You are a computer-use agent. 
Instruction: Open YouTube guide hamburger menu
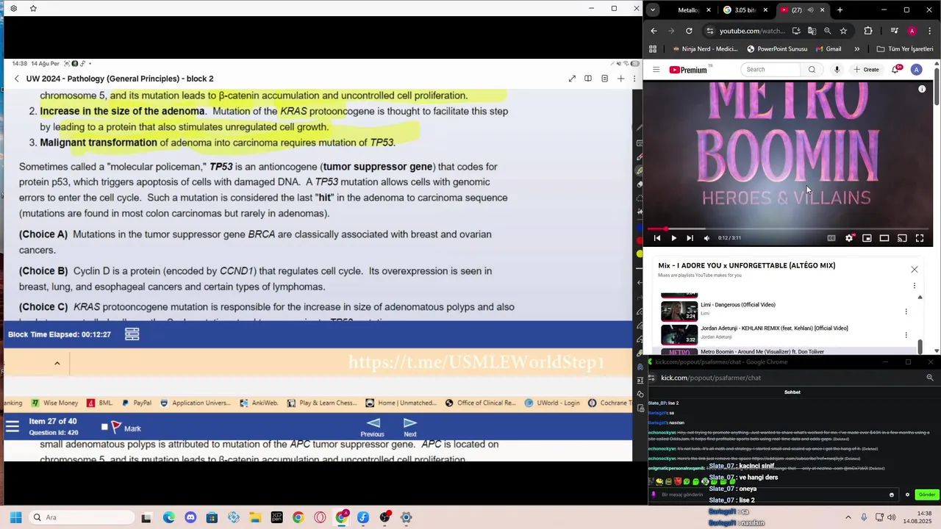(656, 70)
